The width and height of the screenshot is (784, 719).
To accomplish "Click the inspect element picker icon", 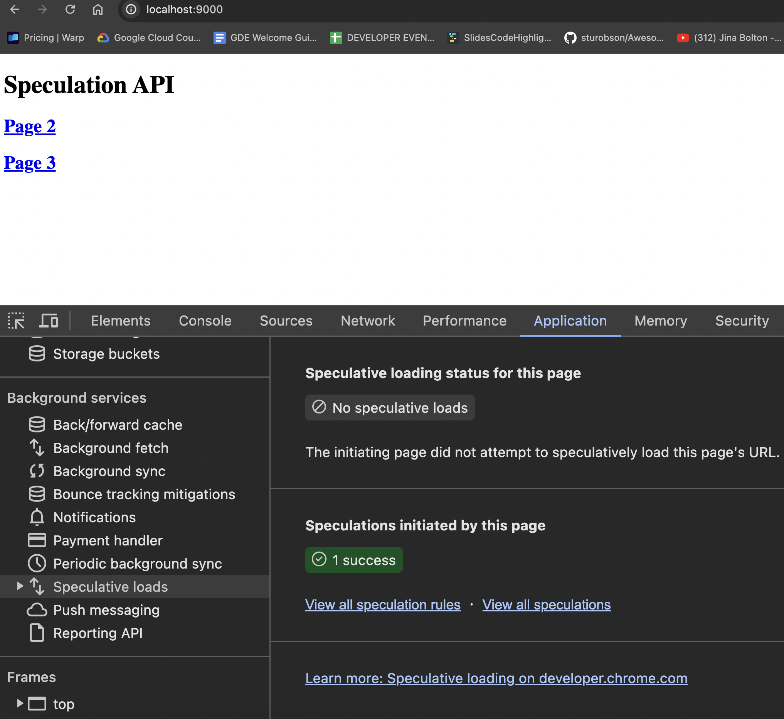I will (x=16, y=321).
